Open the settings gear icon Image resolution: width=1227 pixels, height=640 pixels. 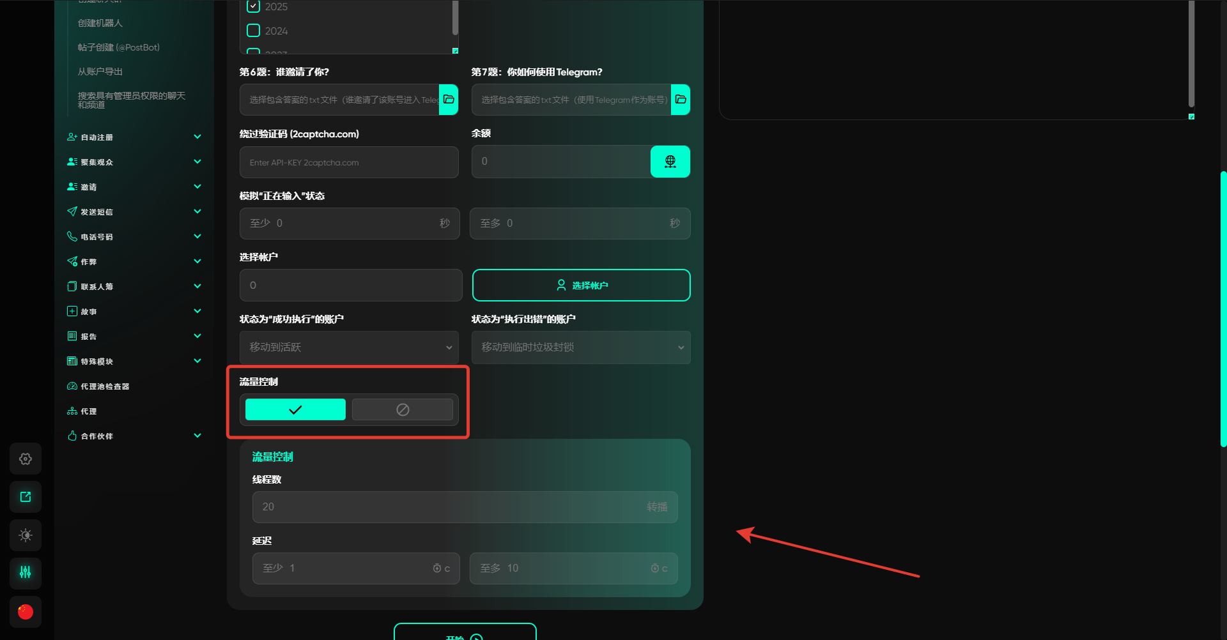[x=26, y=459]
